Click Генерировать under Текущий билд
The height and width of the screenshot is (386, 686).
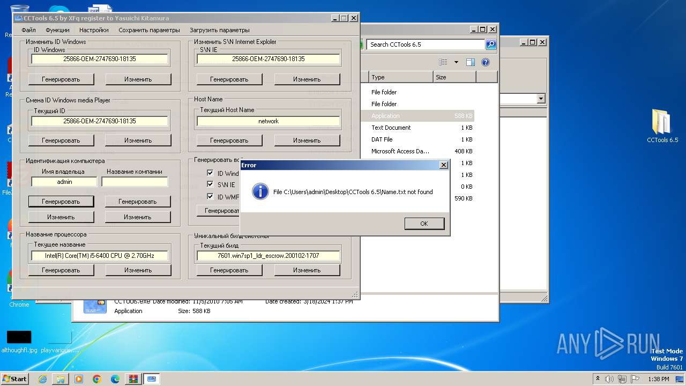coord(229,270)
